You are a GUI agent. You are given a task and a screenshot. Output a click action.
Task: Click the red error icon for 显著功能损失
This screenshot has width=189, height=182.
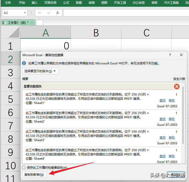coord(177,86)
